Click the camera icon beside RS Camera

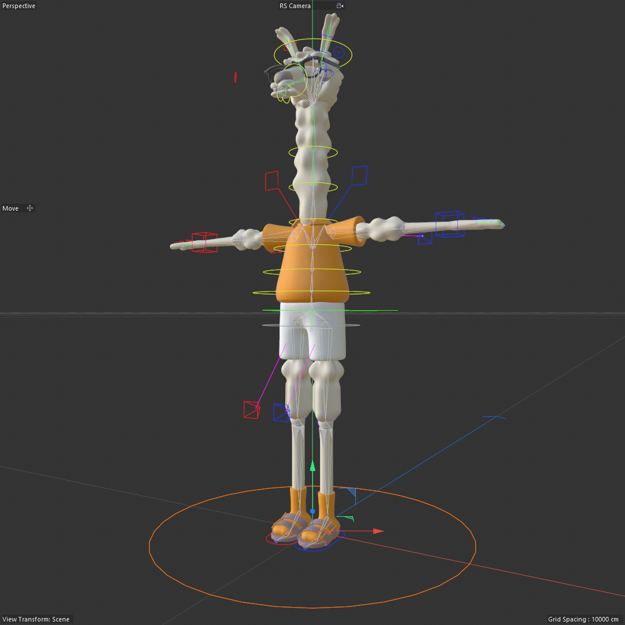pos(340,6)
